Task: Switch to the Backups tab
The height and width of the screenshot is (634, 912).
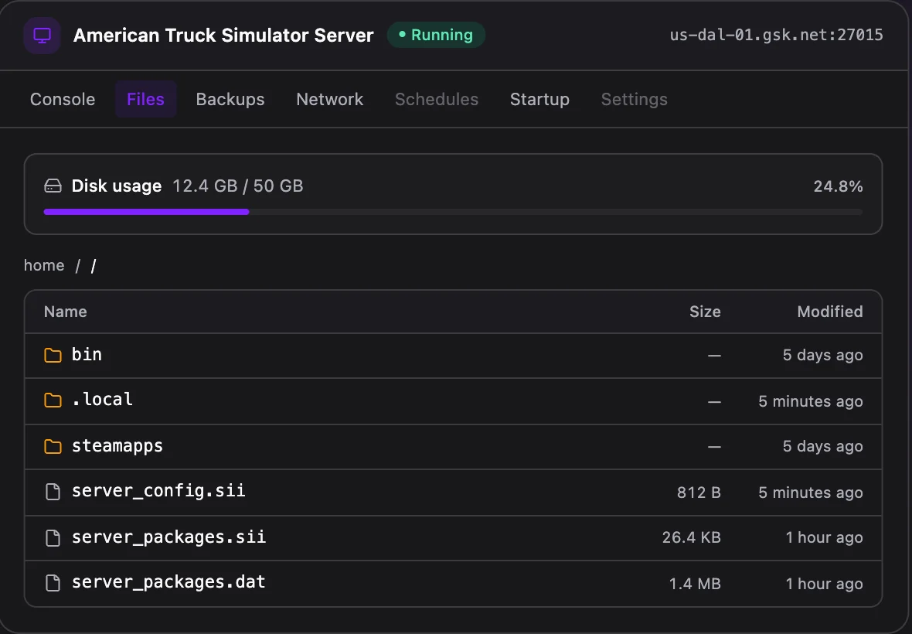Action: (x=230, y=100)
